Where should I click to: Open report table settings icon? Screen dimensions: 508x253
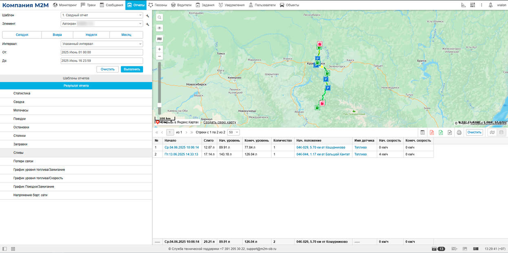pyautogui.click(x=422, y=132)
